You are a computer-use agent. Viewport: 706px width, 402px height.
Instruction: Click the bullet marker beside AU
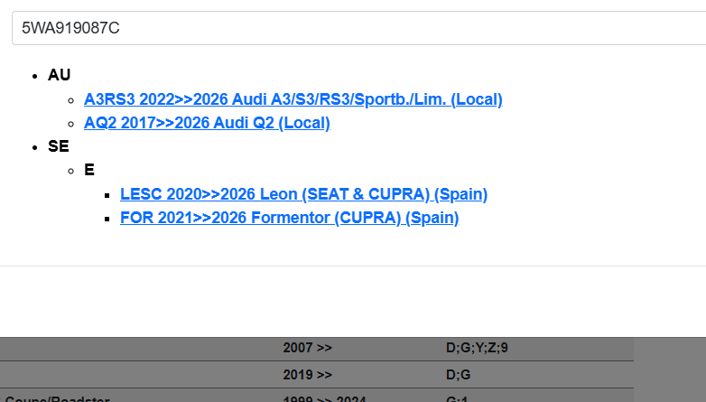pos(34,76)
